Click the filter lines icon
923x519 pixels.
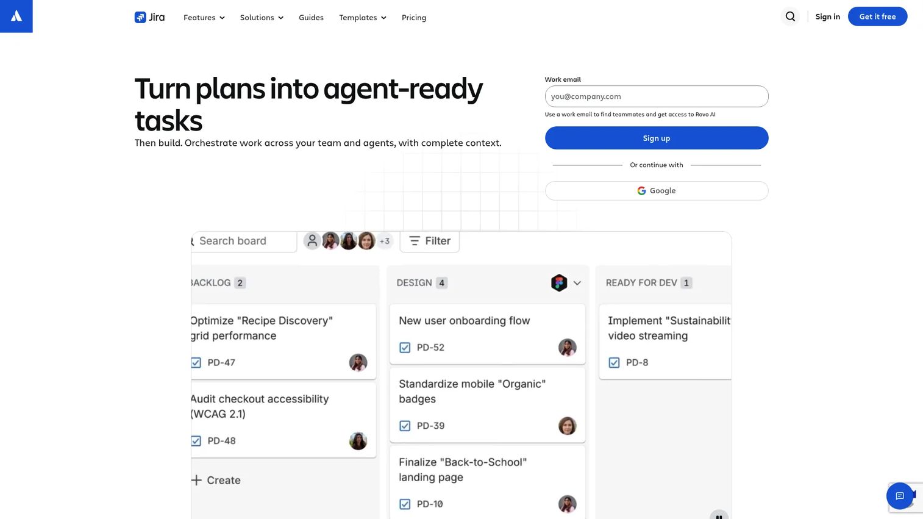415,241
